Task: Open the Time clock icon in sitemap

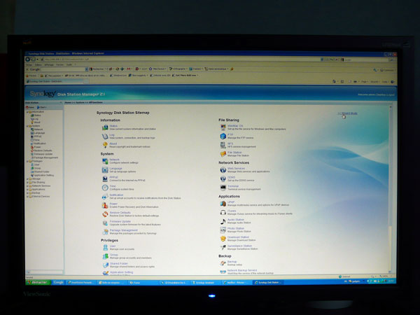Action: point(105,188)
